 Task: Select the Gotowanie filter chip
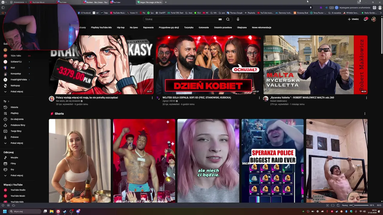coord(204,27)
